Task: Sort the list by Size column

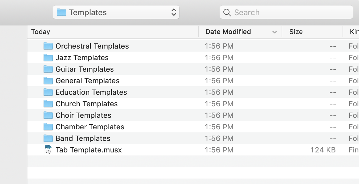Action: (x=296, y=32)
